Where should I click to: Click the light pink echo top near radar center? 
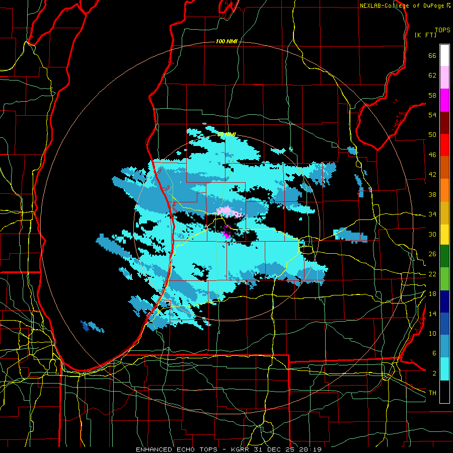click(229, 212)
